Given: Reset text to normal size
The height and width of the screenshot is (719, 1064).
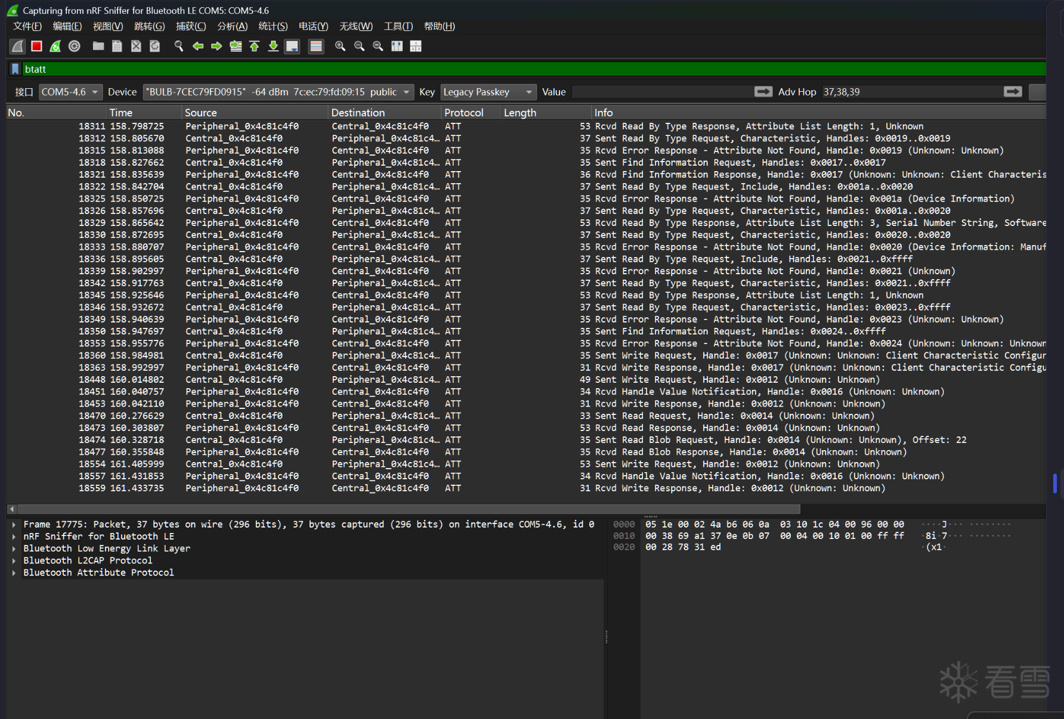Looking at the screenshot, I should click(x=378, y=46).
